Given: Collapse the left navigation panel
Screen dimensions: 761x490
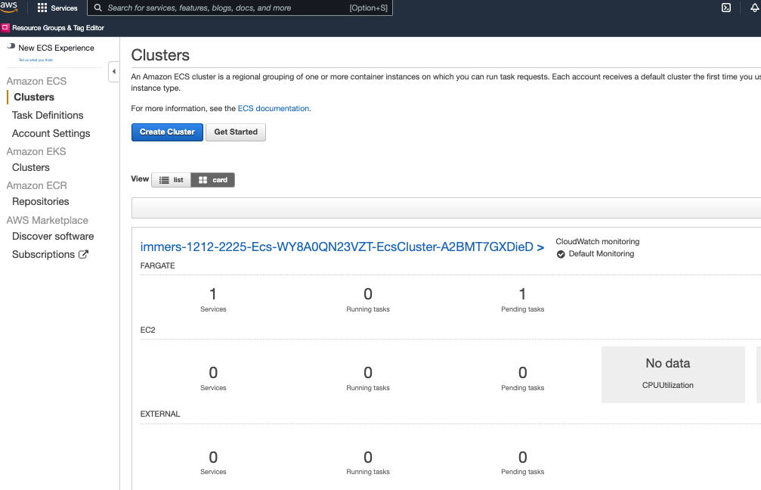Looking at the screenshot, I should pyautogui.click(x=114, y=72).
